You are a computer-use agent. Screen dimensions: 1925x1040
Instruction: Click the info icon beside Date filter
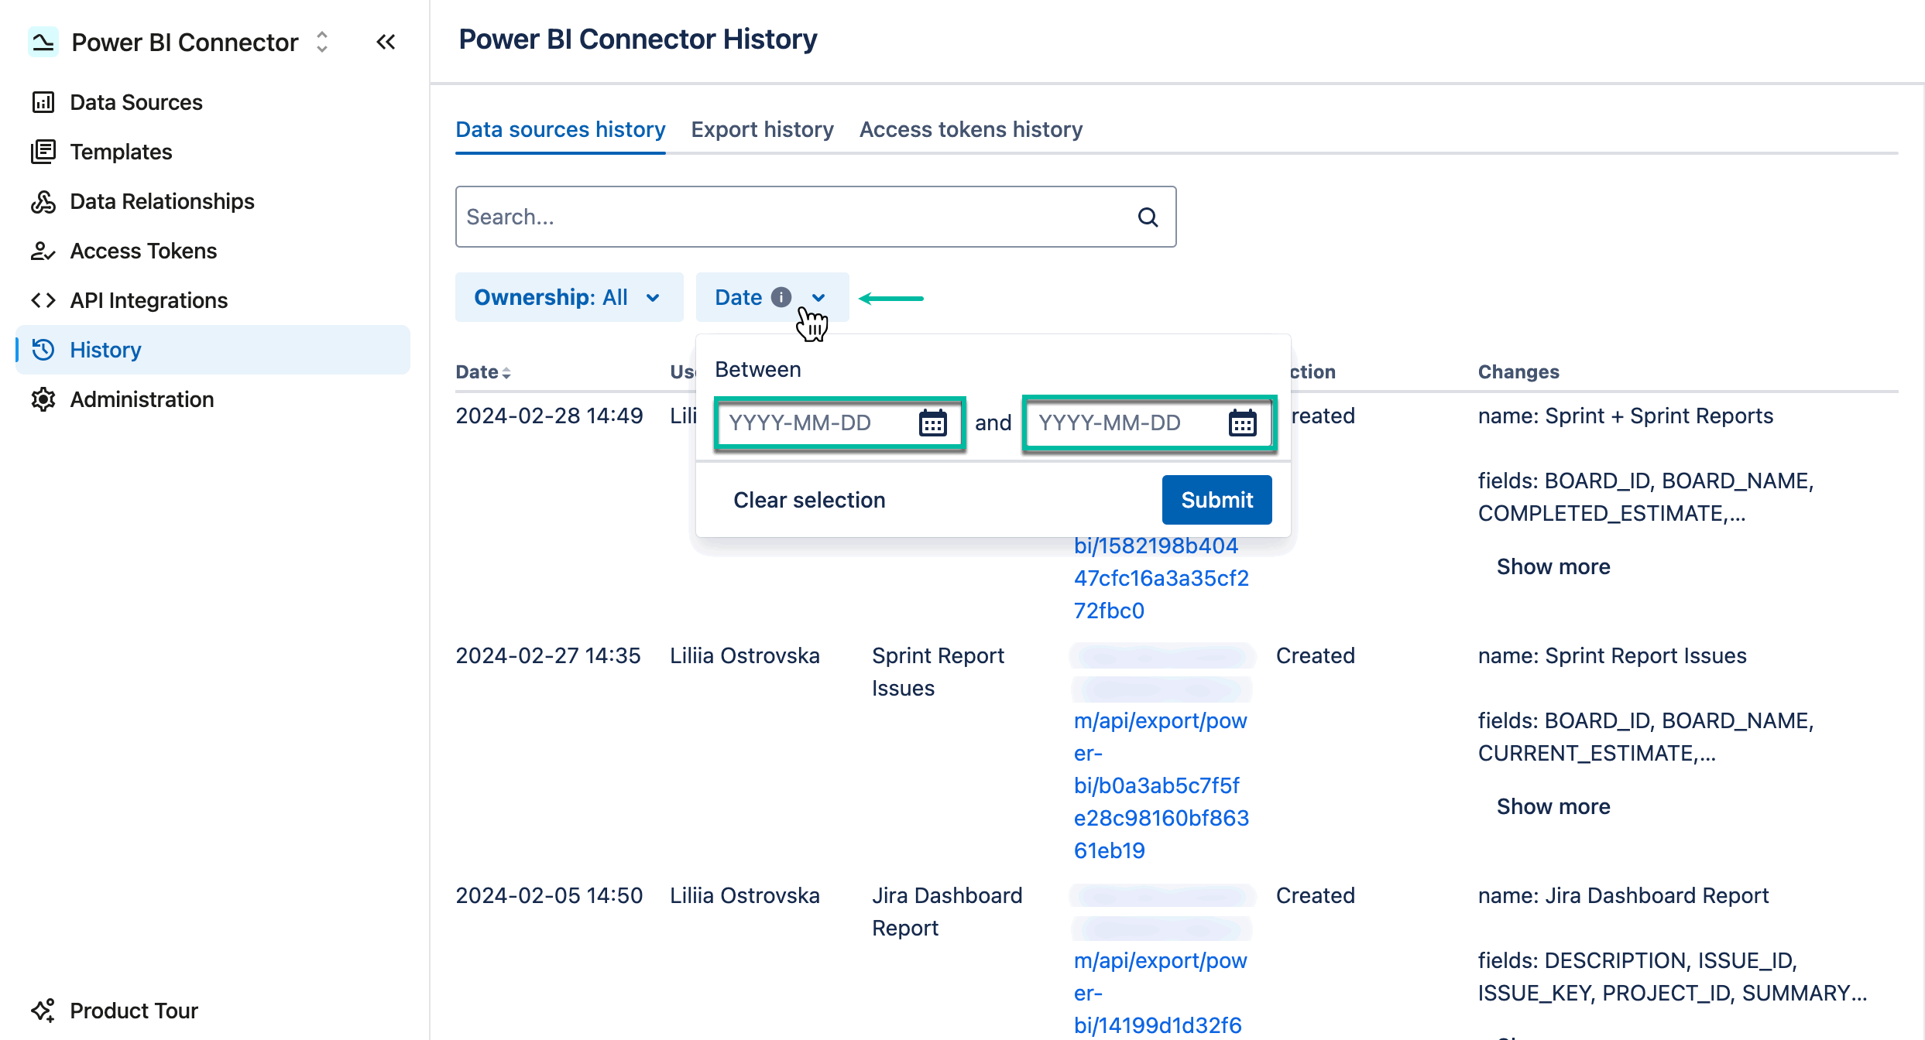781,297
